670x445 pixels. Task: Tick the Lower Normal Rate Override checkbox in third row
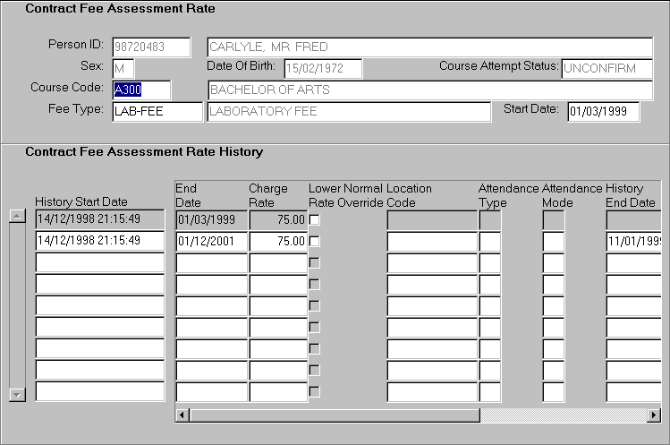[314, 262]
